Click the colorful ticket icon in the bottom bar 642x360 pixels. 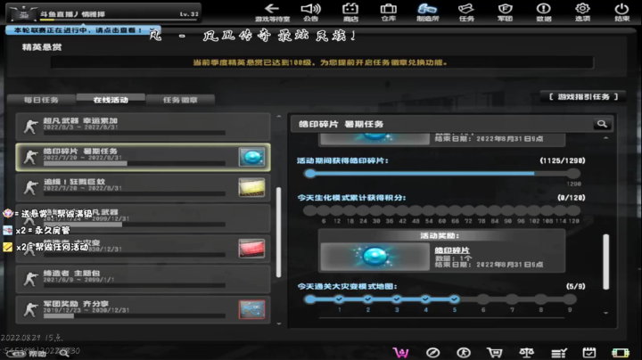coord(621,352)
